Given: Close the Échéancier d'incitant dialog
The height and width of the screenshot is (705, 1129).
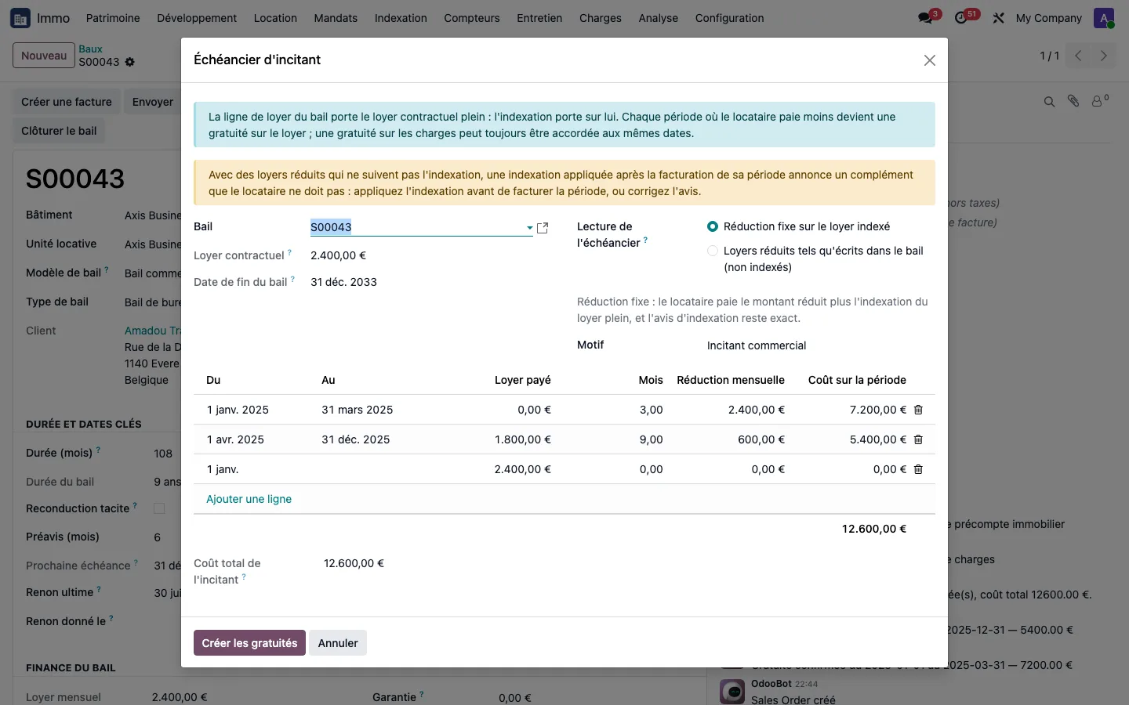Looking at the screenshot, I should click(x=930, y=60).
